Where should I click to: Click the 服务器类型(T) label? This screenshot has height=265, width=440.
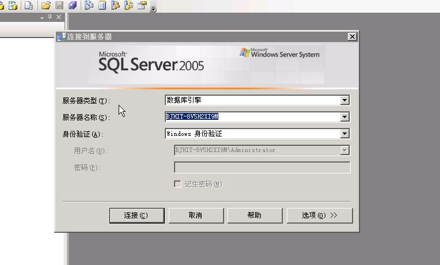86,100
